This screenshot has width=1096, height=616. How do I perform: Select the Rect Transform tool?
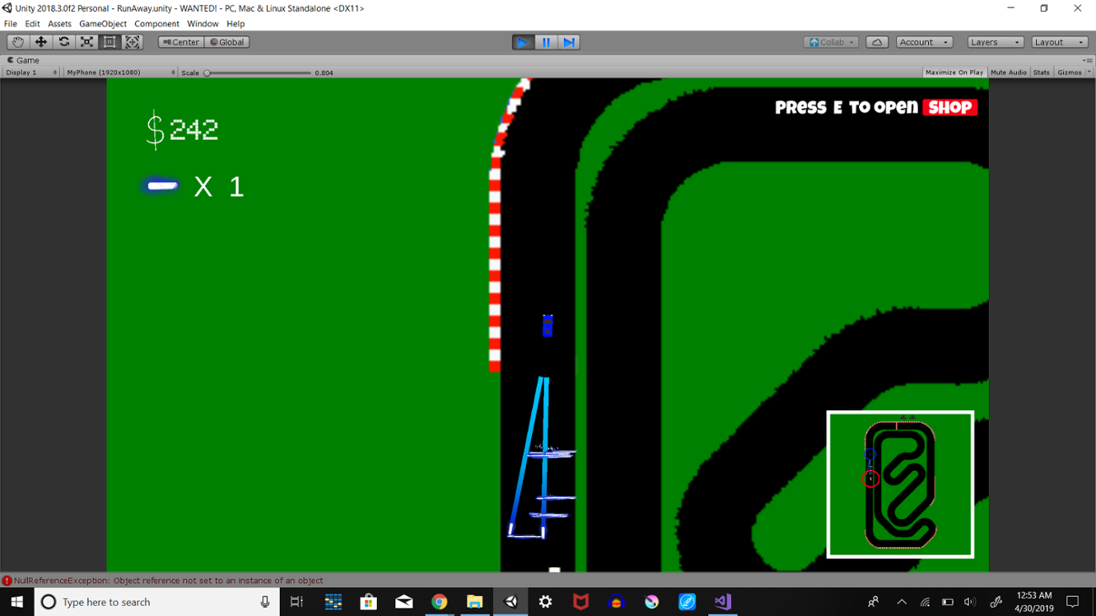click(109, 42)
